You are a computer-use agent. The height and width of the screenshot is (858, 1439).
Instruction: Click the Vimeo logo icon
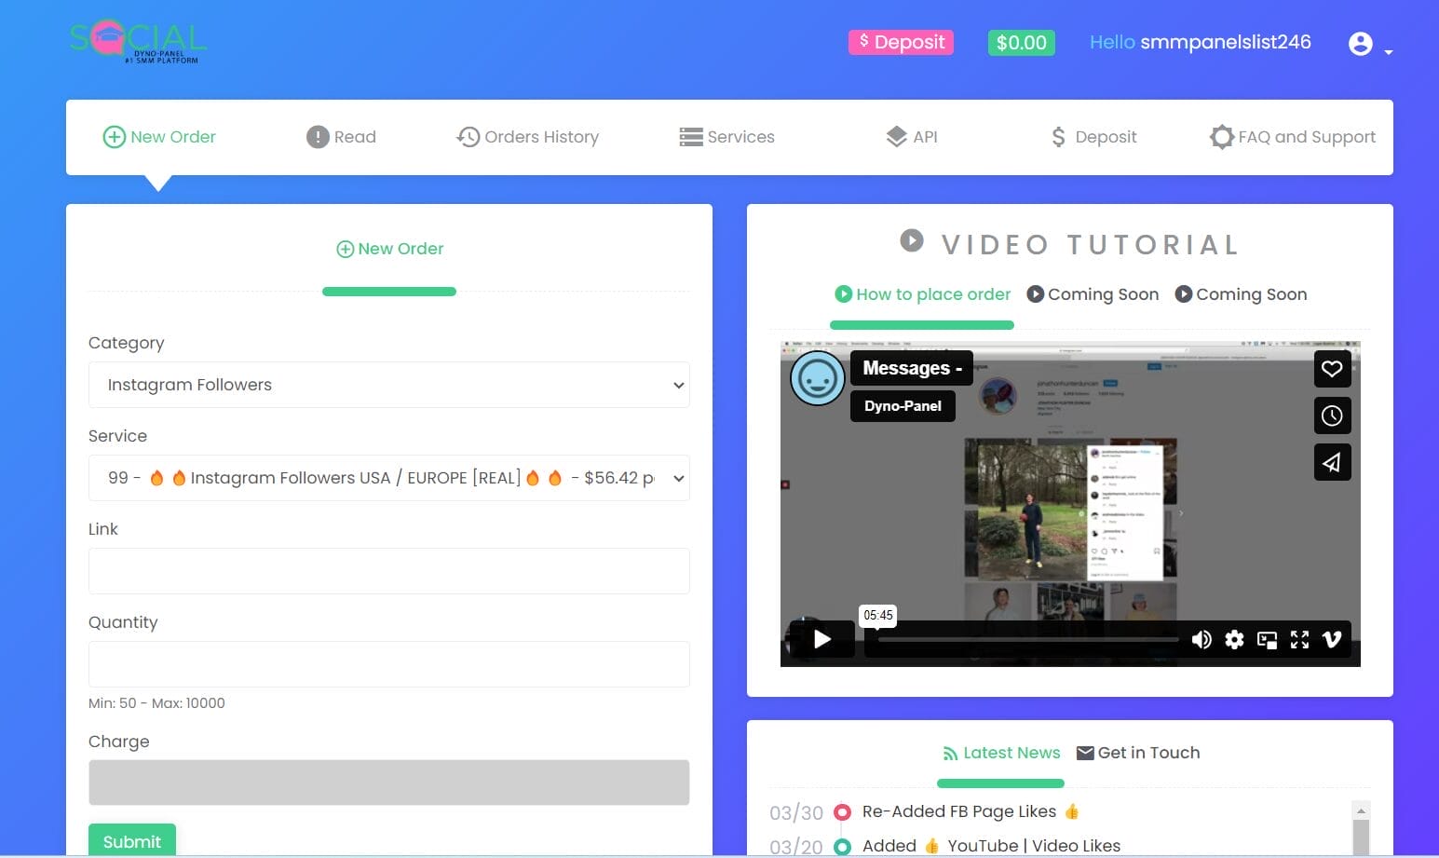tap(1332, 639)
